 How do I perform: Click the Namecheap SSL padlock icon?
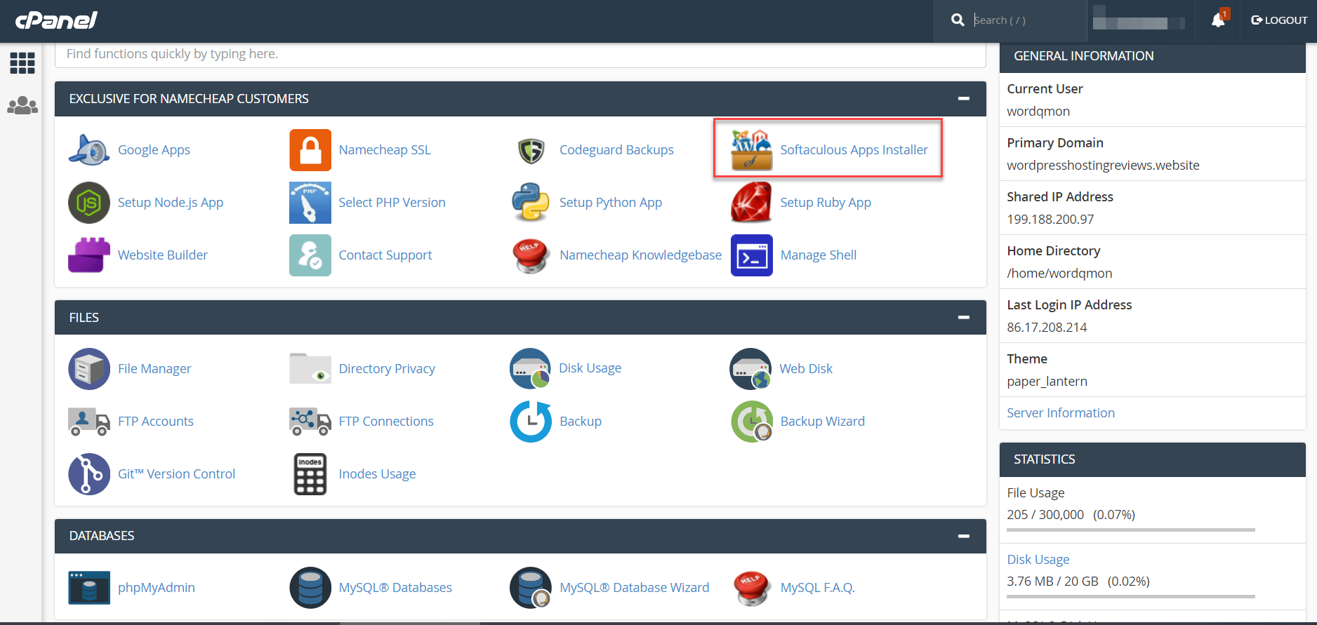pyautogui.click(x=310, y=150)
